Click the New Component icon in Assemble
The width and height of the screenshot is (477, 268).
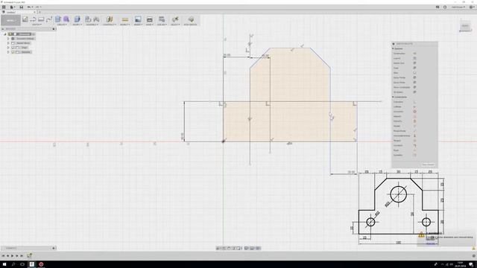pos(88,19)
